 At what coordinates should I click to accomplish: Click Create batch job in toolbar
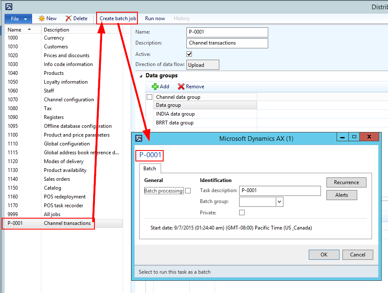point(118,18)
